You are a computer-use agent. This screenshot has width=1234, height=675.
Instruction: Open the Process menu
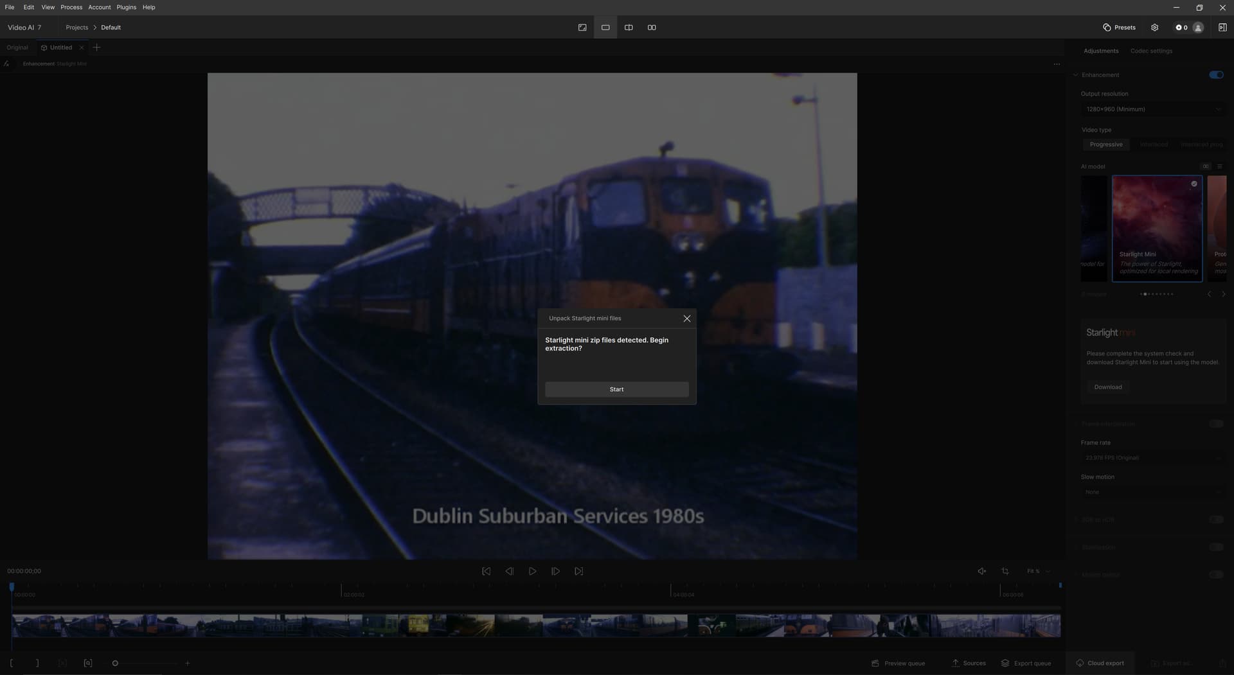(71, 7)
